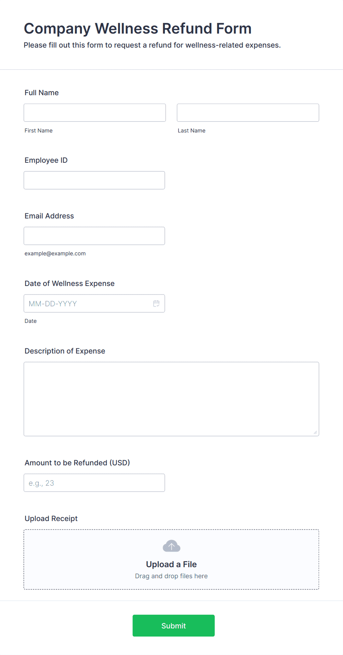Image resolution: width=343 pixels, height=655 pixels.
Task: Select the Email Address text box
Action: point(94,236)
